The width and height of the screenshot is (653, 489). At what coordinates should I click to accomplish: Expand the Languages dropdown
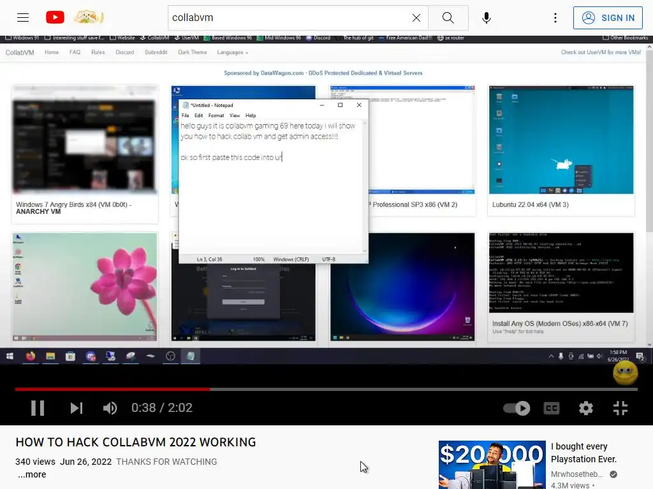coord(232,52)
